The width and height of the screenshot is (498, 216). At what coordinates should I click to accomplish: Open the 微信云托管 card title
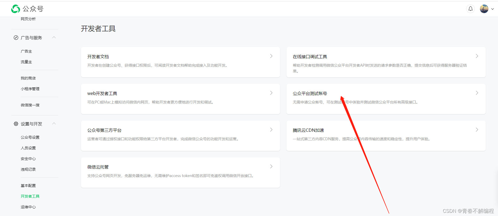pos(98,167)
